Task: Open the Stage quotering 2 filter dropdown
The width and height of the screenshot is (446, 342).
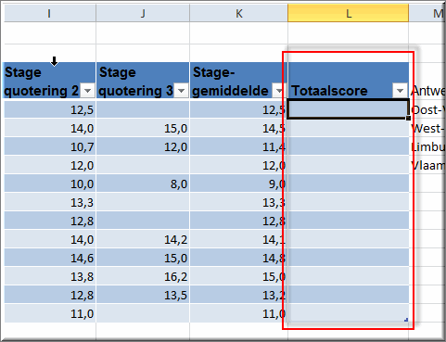Action: [x=87, y=91]
